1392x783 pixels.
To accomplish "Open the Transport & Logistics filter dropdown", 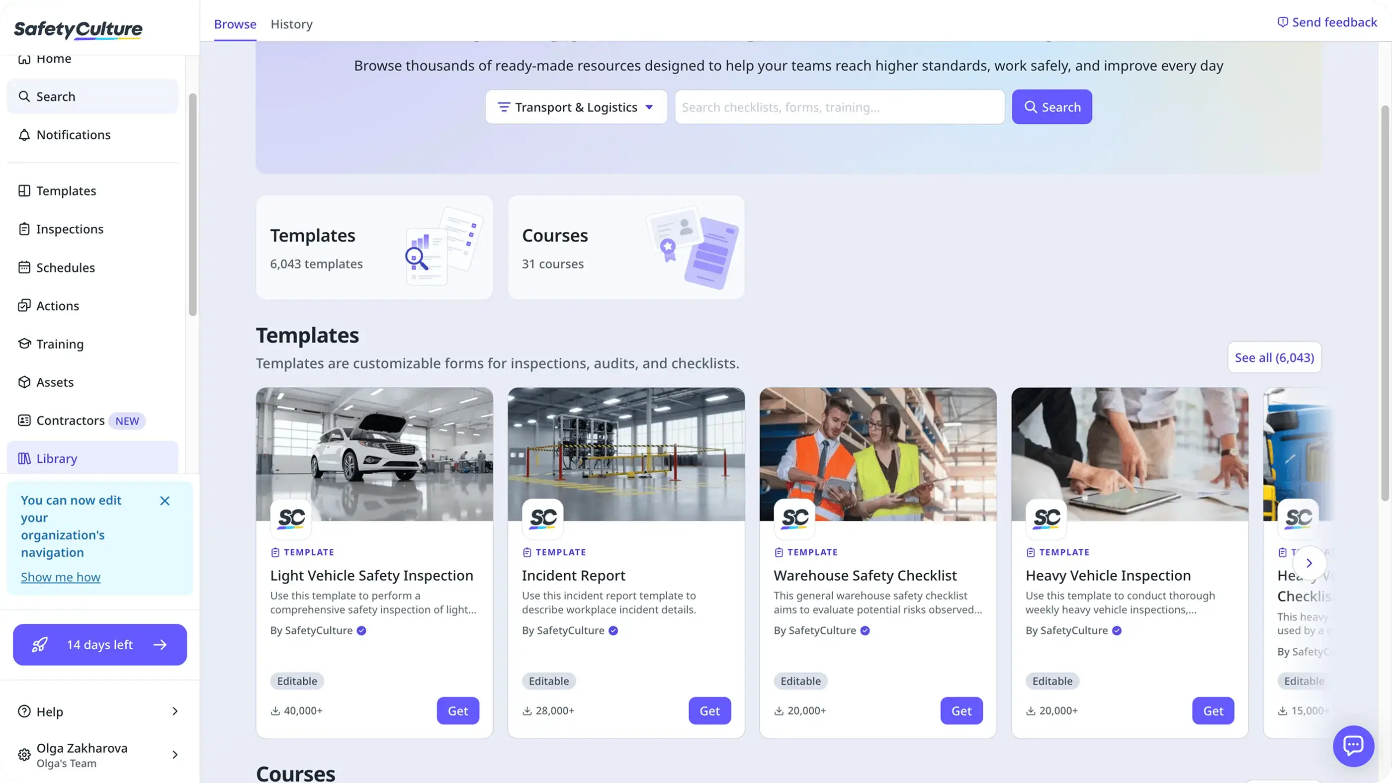I will point(575,106).
